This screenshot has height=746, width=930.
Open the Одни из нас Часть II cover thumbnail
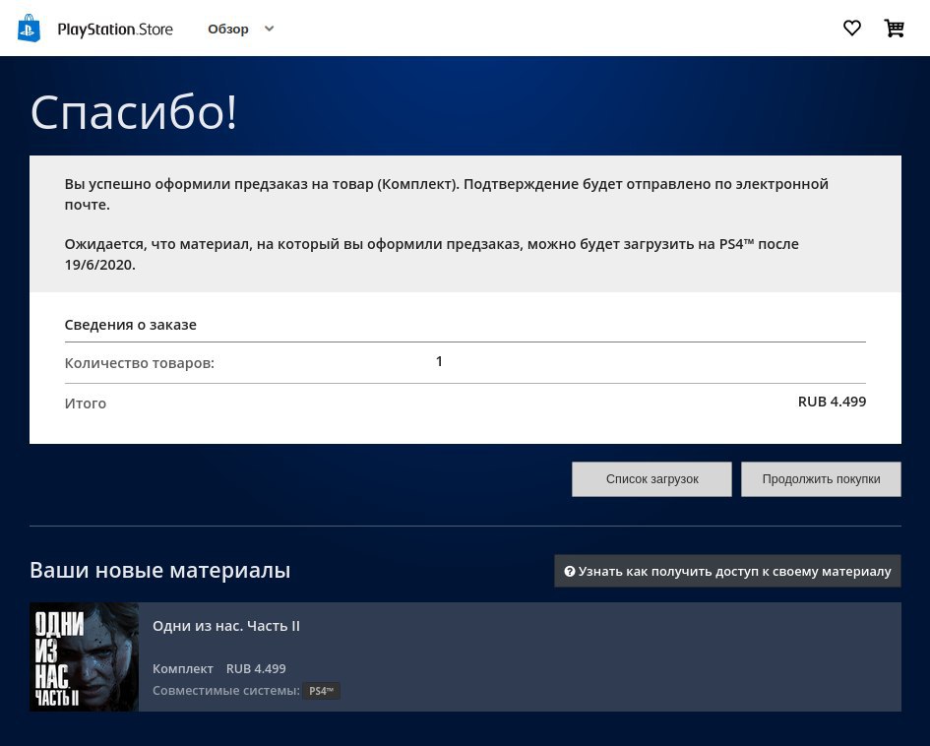[x=85, y=657]
